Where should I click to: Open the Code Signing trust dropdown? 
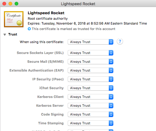click(x=90, y=114)
